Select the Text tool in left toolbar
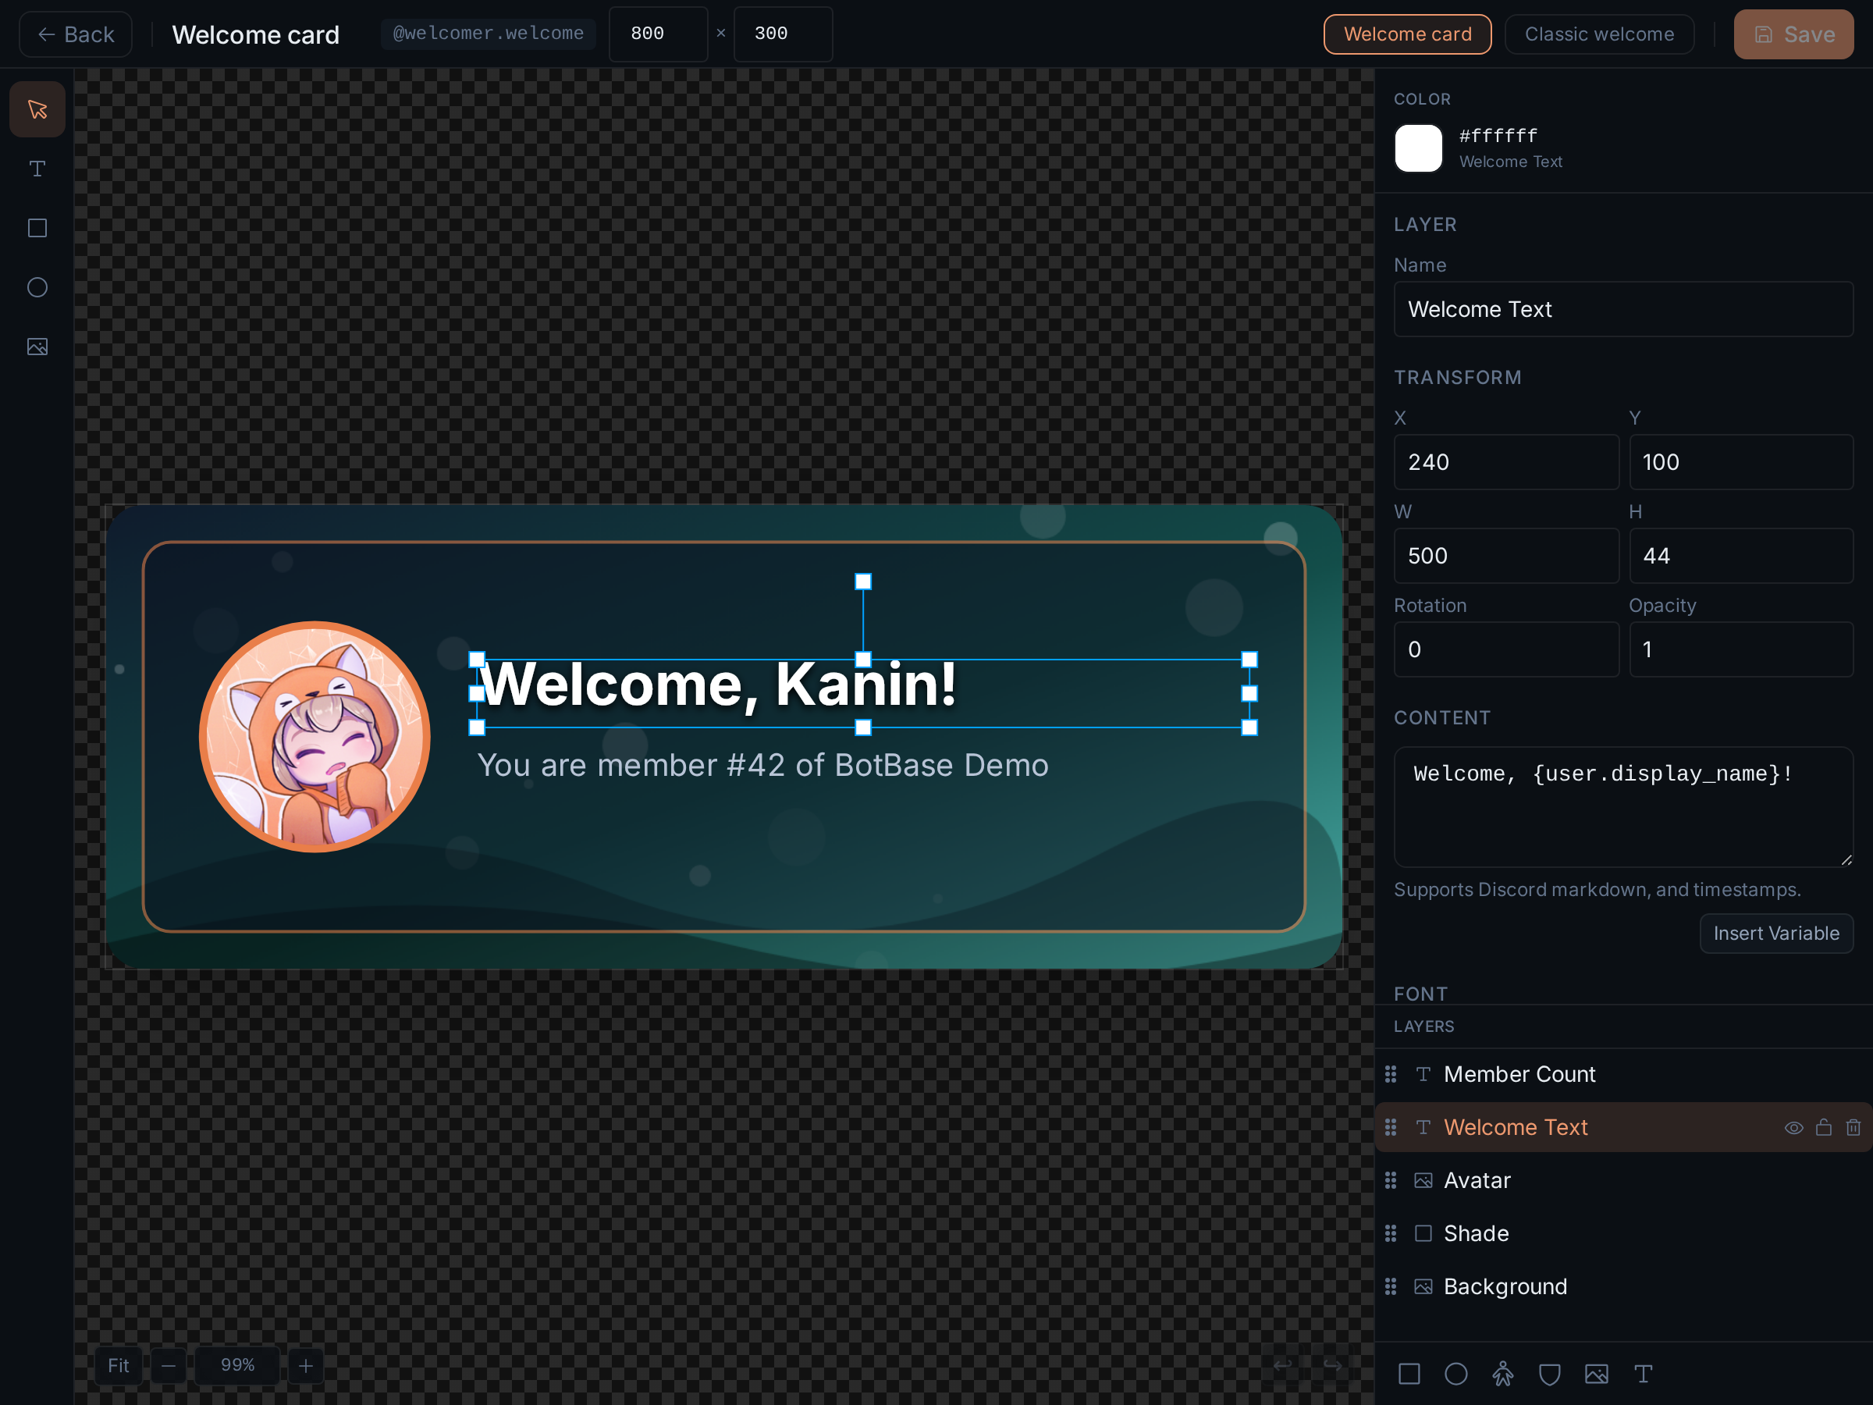Screen dimensions: 1873x1405 (37, 169)
